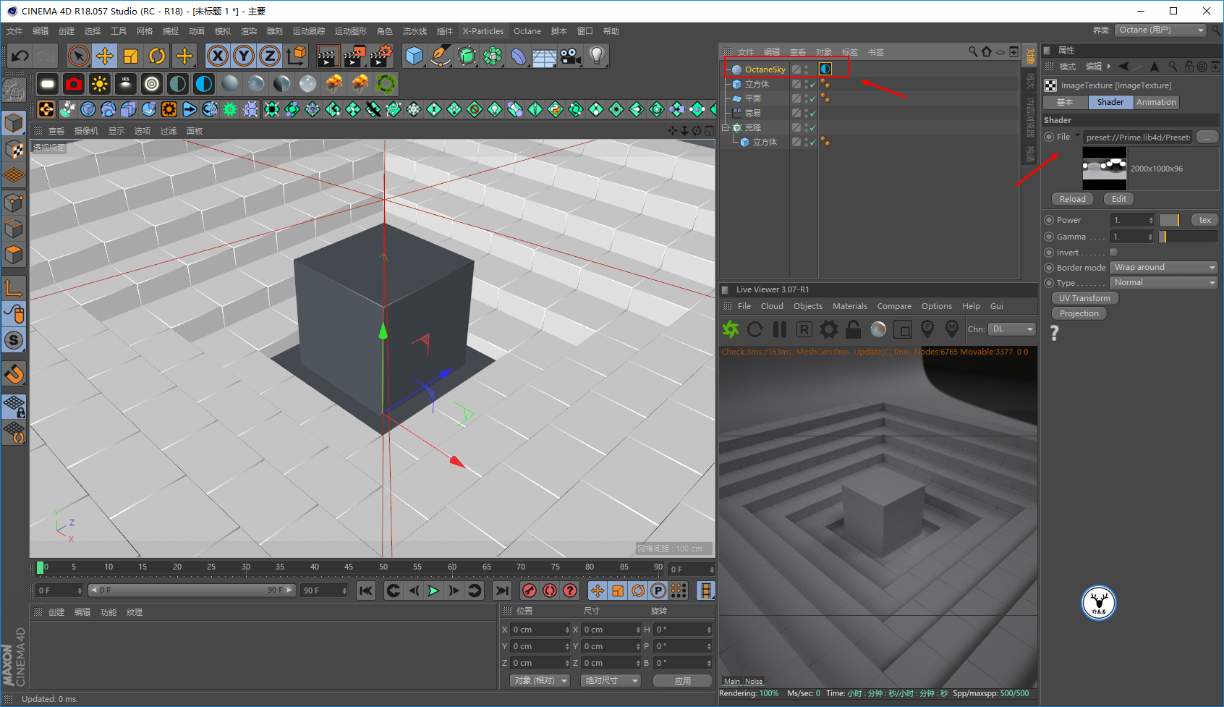Start Octane Live Viewer render
This screenshot has width=1224, height=707.
pyautogui.click(x=731, y=329)
